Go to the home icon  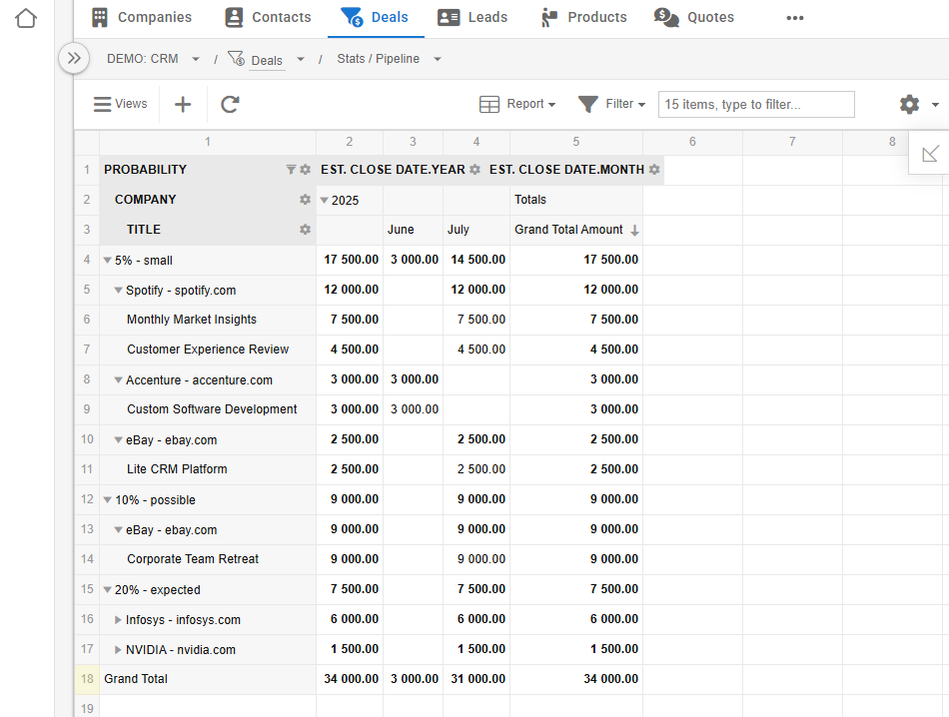26,18
